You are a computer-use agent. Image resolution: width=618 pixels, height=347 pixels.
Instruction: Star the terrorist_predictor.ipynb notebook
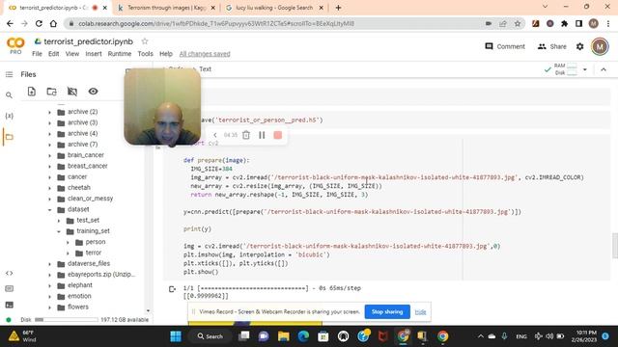pyautogui.click(x=145, y=41)
